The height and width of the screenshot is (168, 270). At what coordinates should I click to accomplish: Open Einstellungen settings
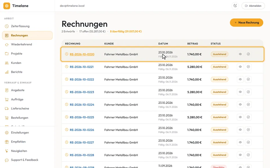coord(27,133)
